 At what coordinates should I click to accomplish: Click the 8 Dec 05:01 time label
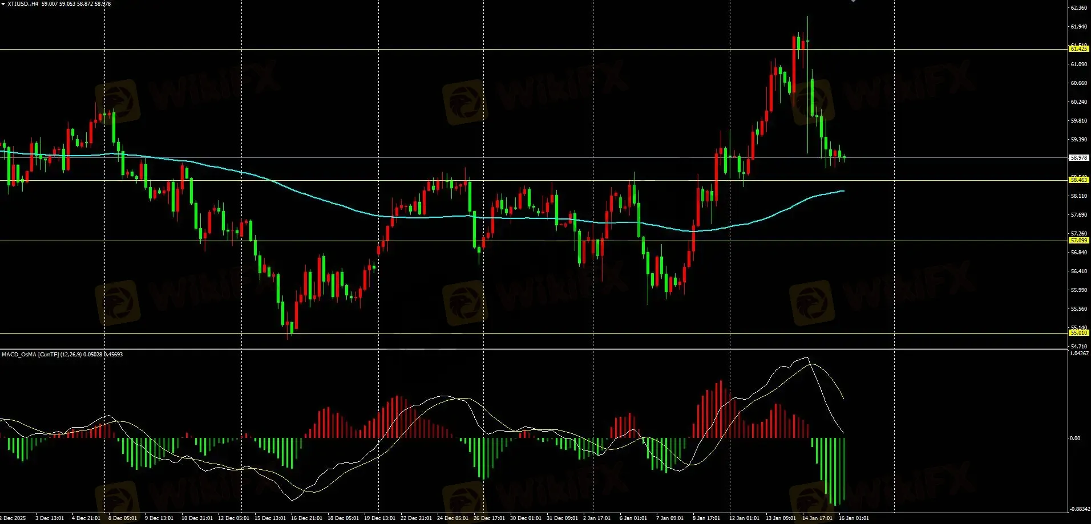(123, 518)
